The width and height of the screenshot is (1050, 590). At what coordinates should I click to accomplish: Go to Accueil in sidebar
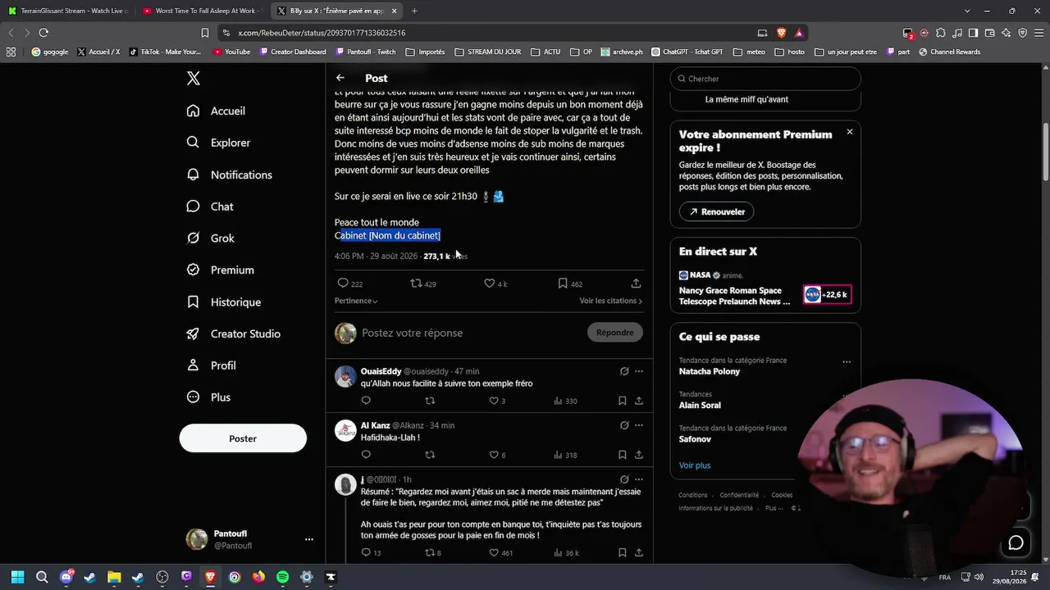pos(217,111)
